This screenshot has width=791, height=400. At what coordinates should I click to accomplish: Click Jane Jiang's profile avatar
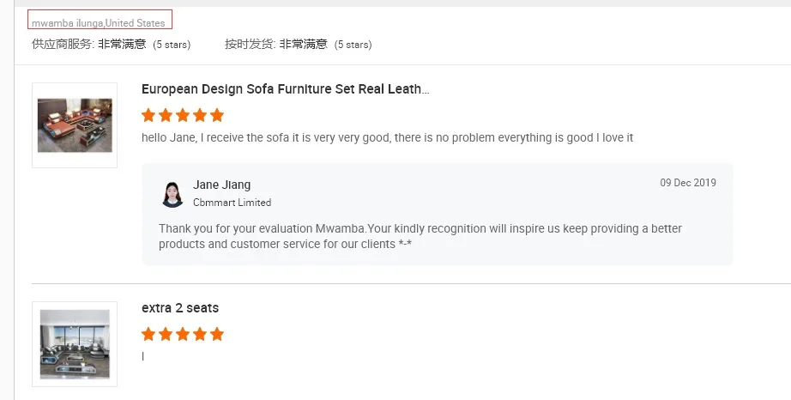pyautogui.click(x=172, y=194)
